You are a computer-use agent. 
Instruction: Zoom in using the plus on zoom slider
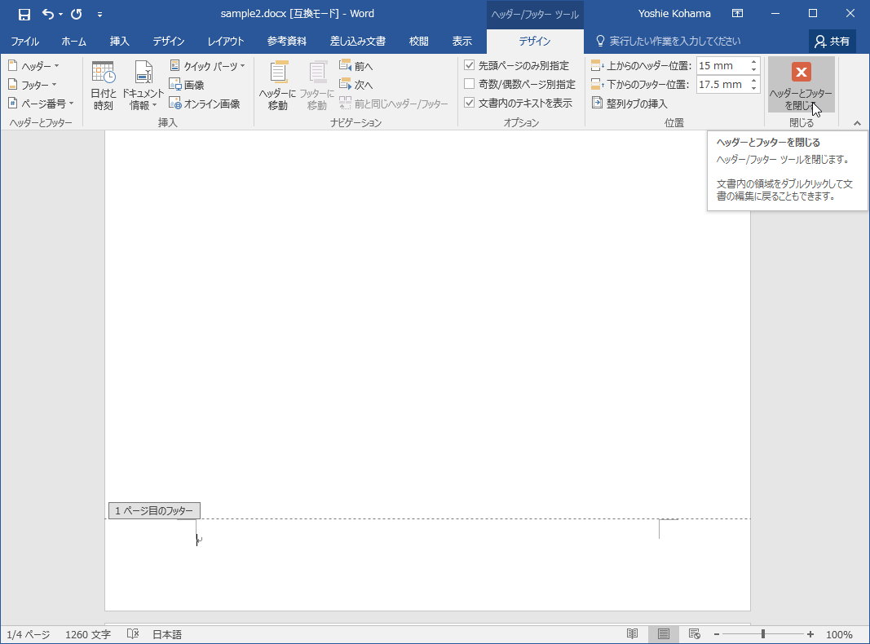tap(809, 633)
